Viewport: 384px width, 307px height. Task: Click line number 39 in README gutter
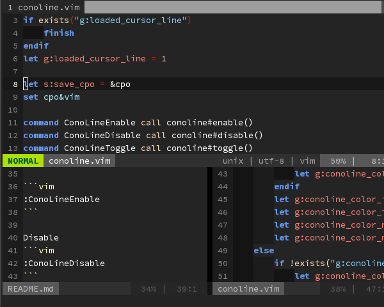click(x=13, y=225)
